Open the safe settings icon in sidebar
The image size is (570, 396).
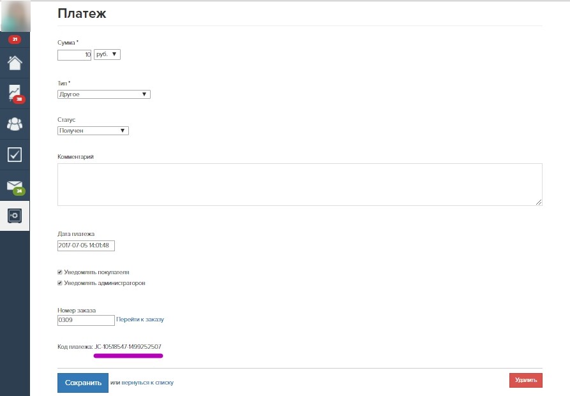pyautogui.click(x=15, y=216)
